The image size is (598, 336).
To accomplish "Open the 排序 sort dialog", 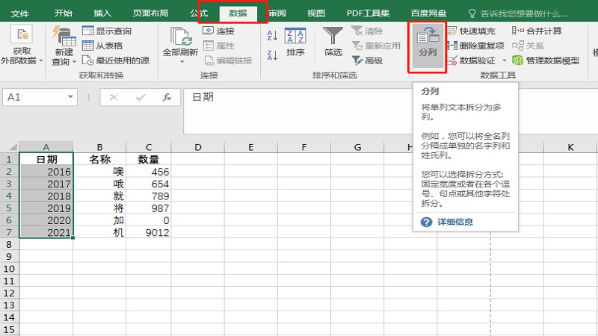I will (x=295, y=41).
